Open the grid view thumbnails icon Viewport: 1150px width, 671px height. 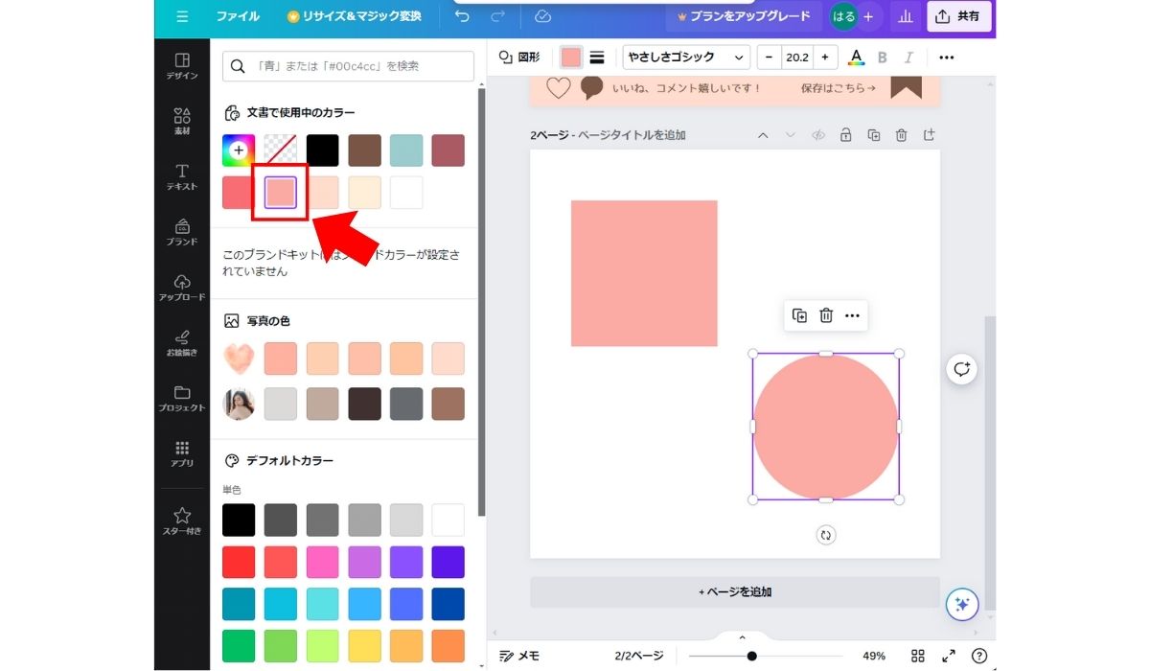(x=917, y=656)
